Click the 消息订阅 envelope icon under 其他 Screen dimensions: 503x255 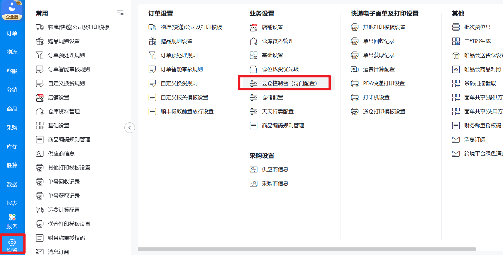456,140
